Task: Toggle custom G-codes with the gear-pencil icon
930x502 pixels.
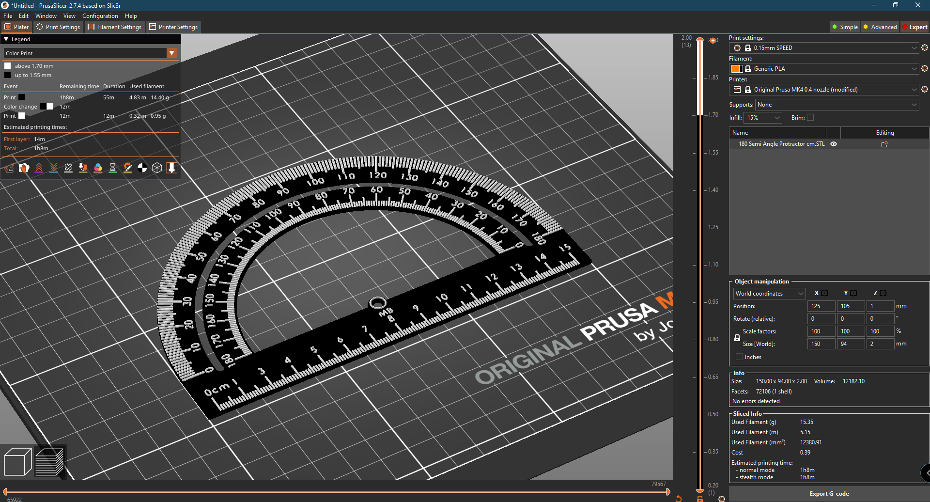Action: (x=127, y=168)
